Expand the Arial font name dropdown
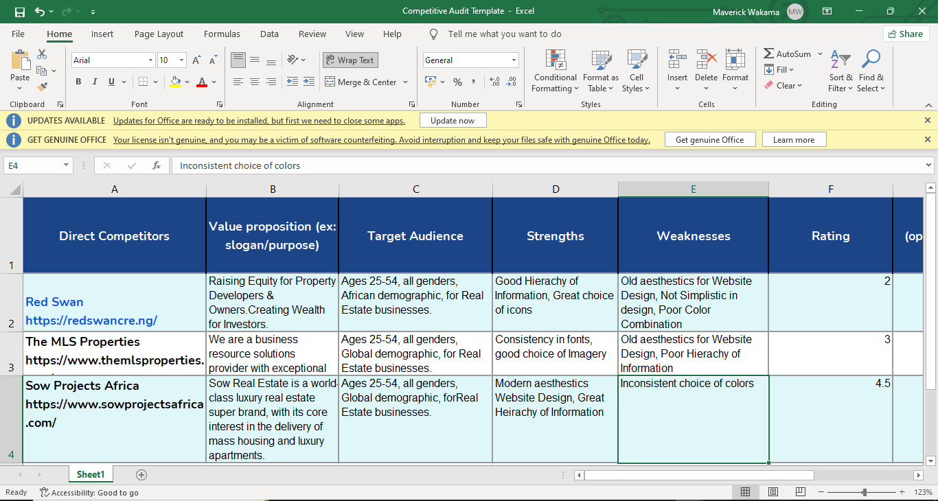 (150, 60)
